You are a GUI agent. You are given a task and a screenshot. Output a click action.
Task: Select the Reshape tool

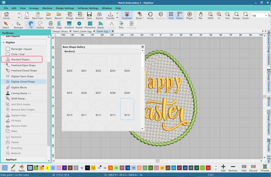tap(18, 25)
